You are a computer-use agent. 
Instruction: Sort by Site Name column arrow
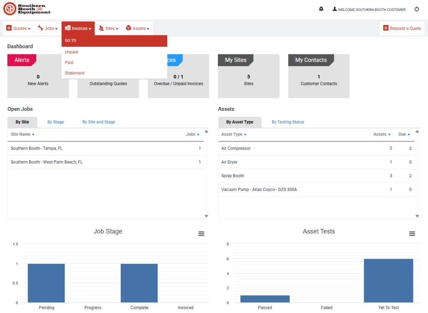tap(33, 135)
